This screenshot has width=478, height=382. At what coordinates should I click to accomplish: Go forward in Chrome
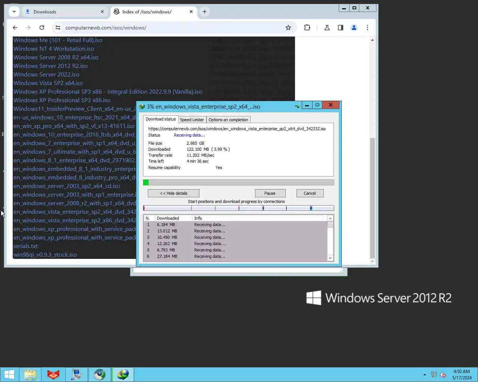coord(28,28)
